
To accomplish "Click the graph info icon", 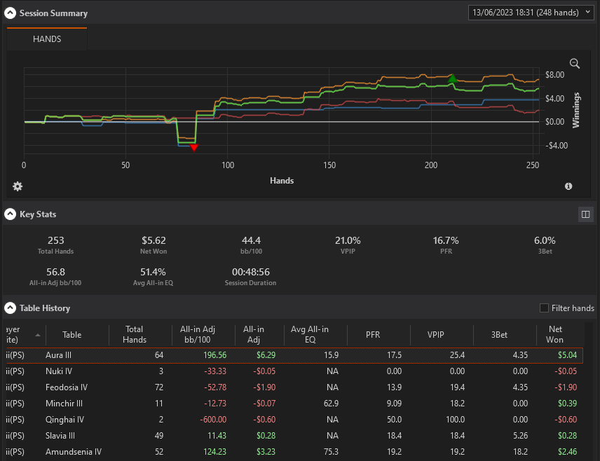I will coord(568,186).
